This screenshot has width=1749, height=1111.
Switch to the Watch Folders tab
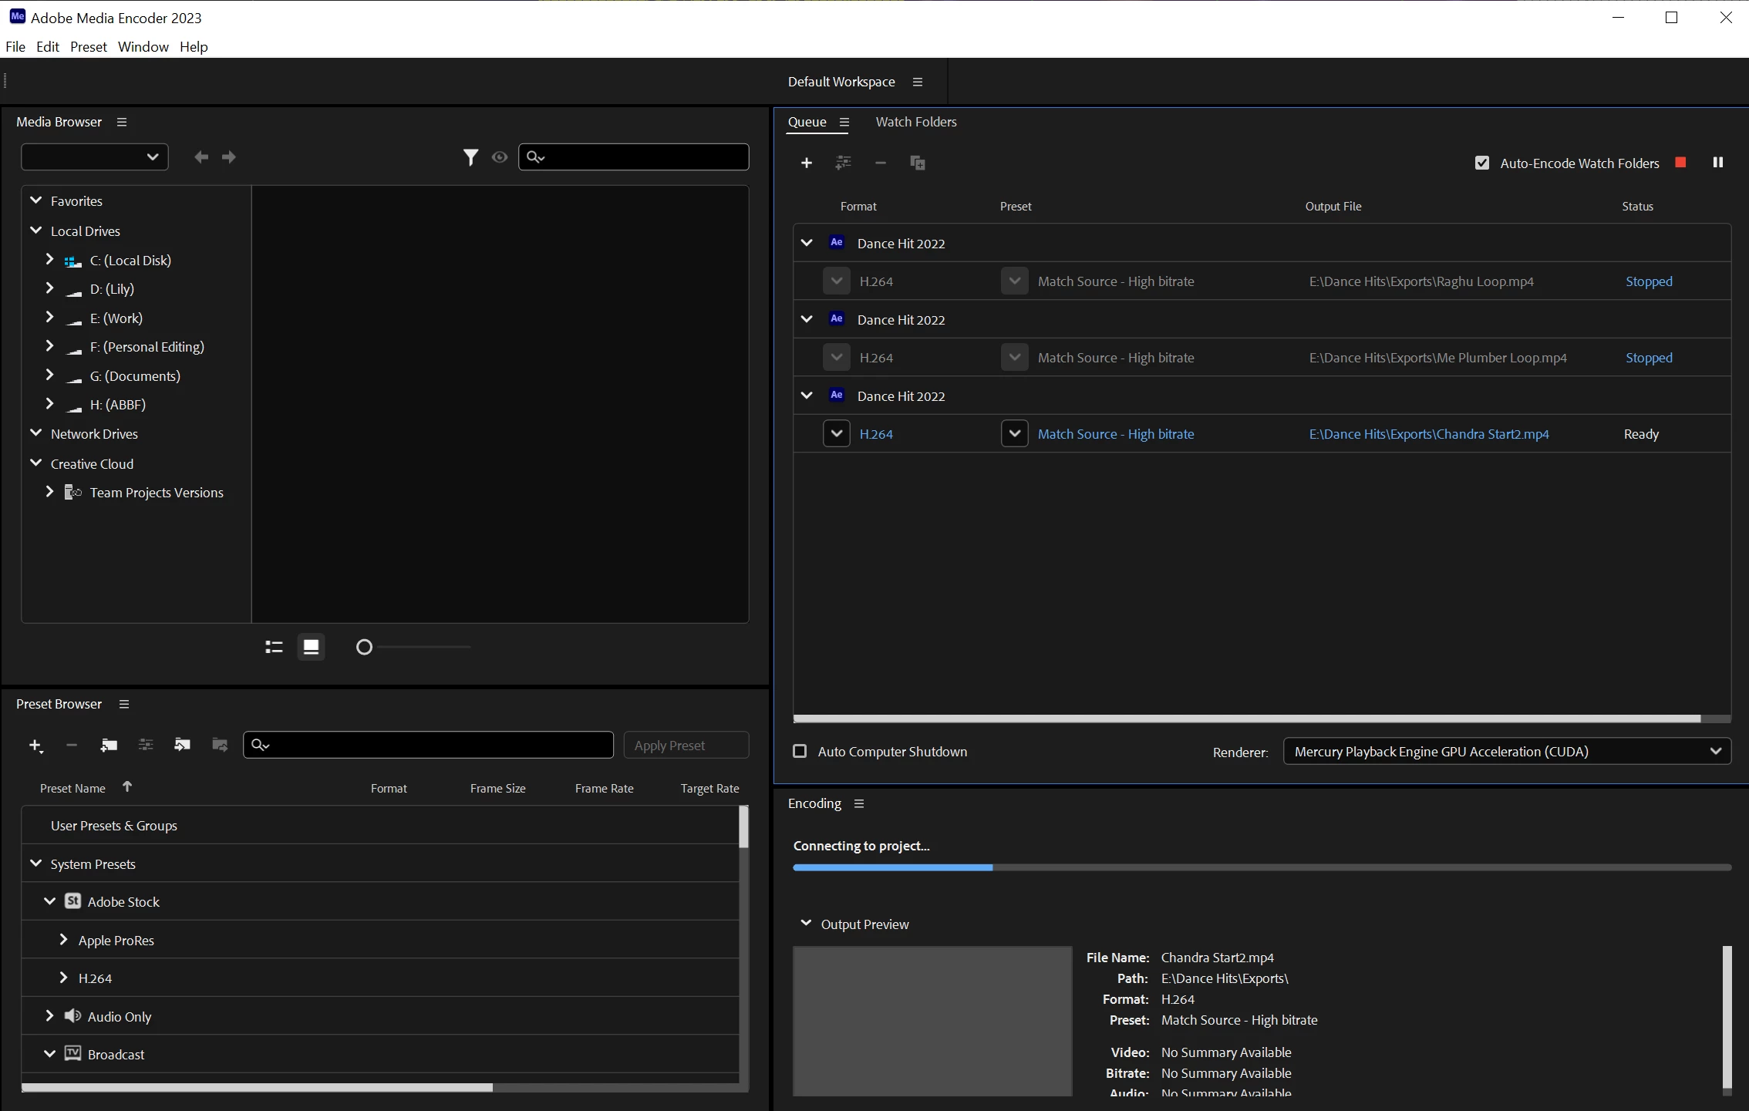[x=915, y=122]
